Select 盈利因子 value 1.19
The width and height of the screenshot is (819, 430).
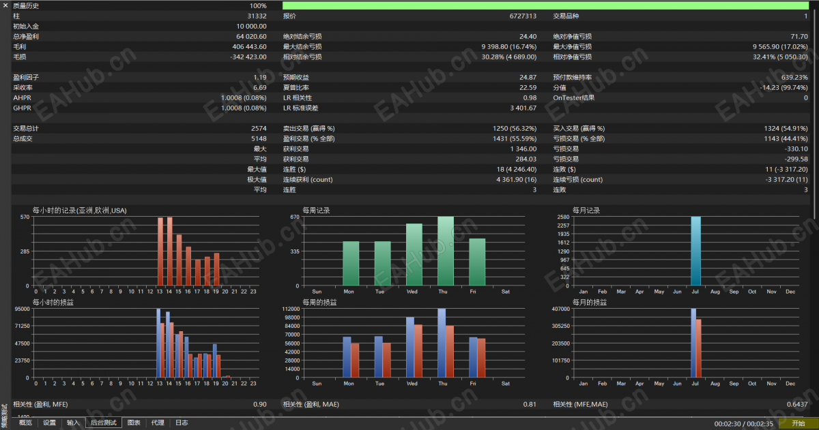[x=260, y=77]
